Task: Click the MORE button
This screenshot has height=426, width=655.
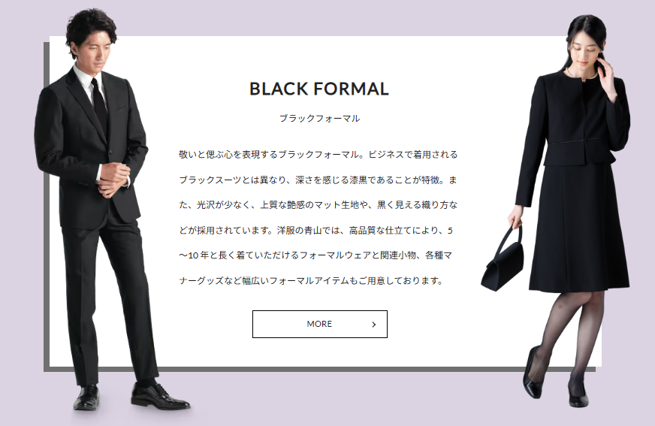Action: click(x=319, y=324)
